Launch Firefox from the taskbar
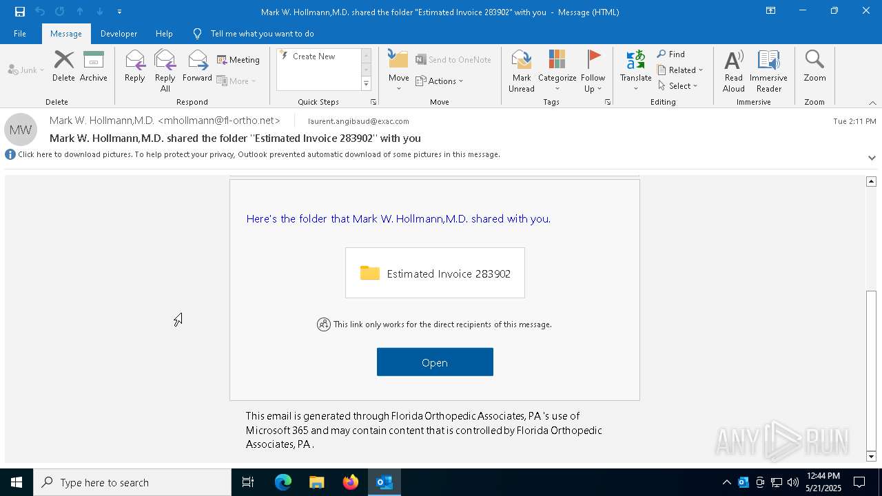 [x=351, y=482]
